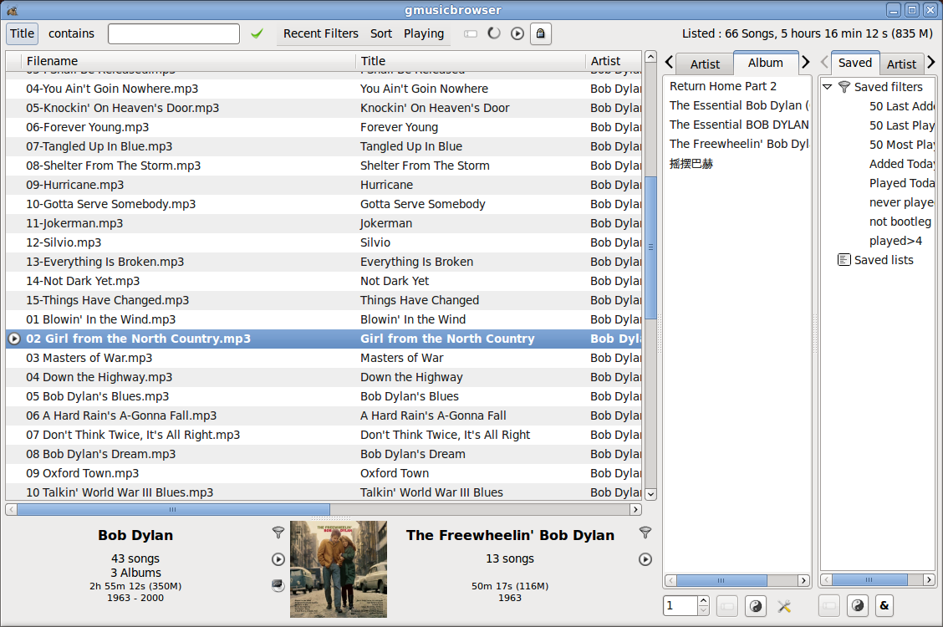Show previous tabs in the Album panel using left arrow
Screen dimensions: 943x627
click(669, 62)
